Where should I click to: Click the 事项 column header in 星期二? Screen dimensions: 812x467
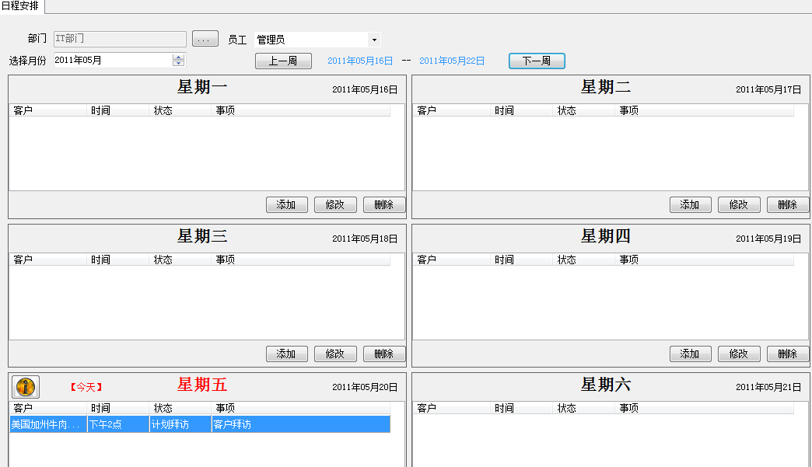(705, 110)
